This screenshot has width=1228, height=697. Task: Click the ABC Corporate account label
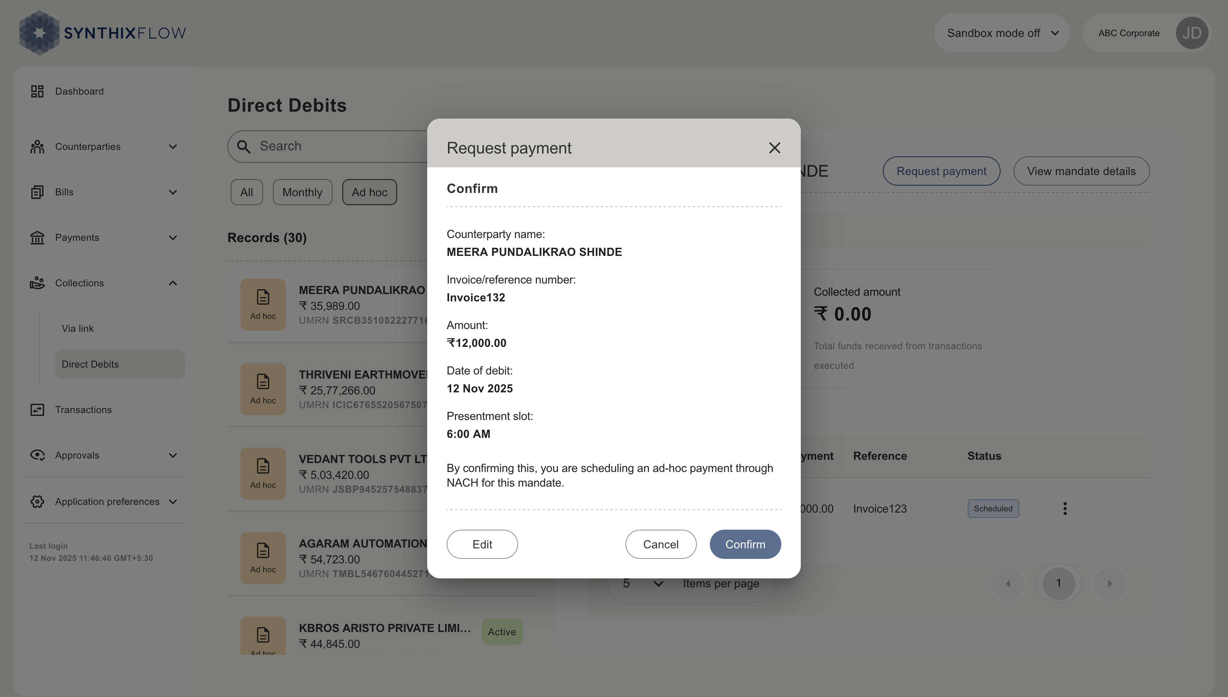pyautogui.click(x=1129, y=33)
